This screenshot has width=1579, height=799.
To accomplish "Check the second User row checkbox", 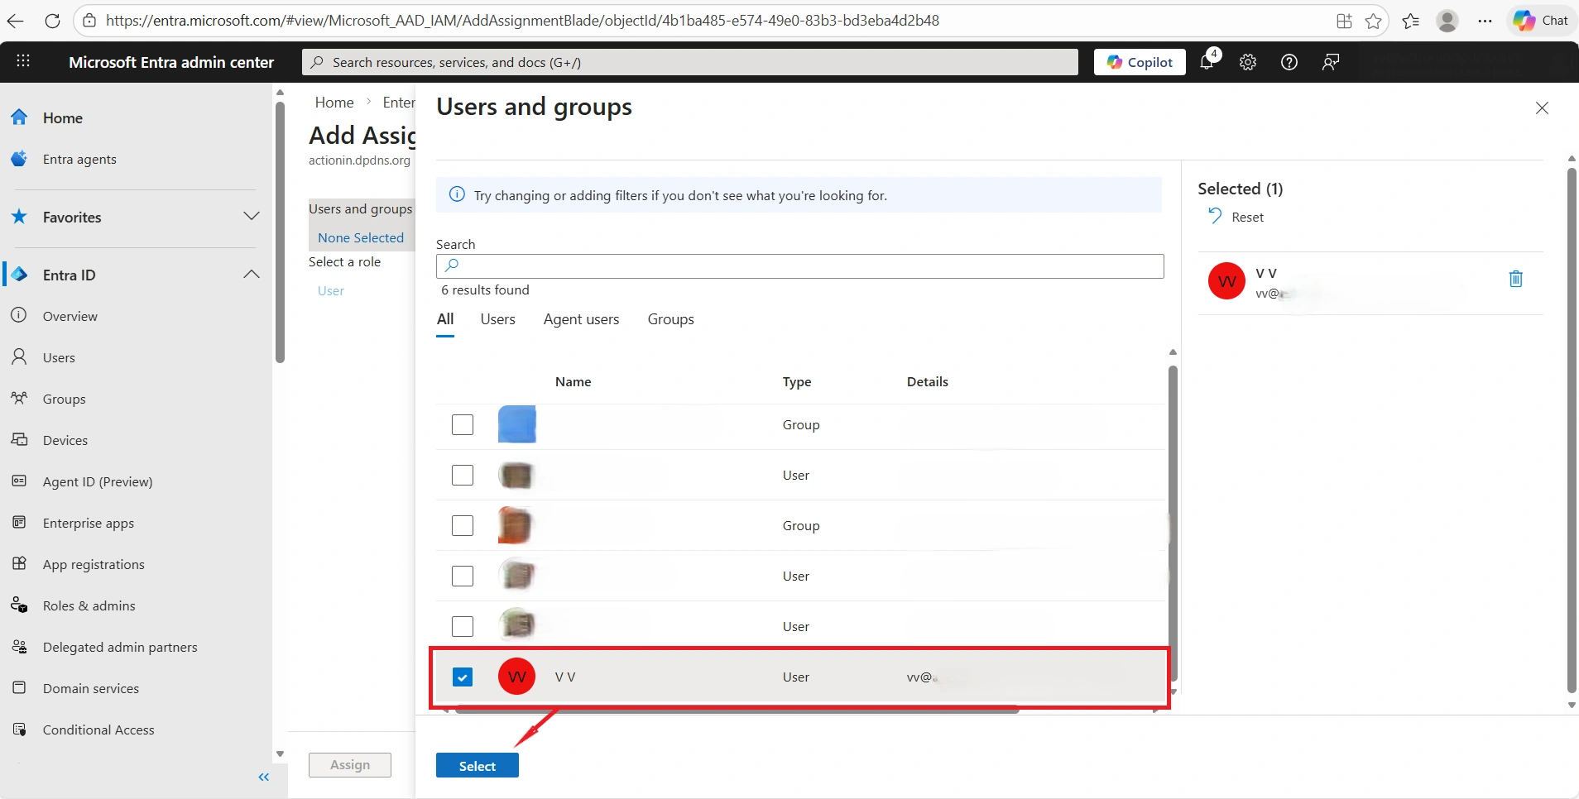I will tap(463, 576).
